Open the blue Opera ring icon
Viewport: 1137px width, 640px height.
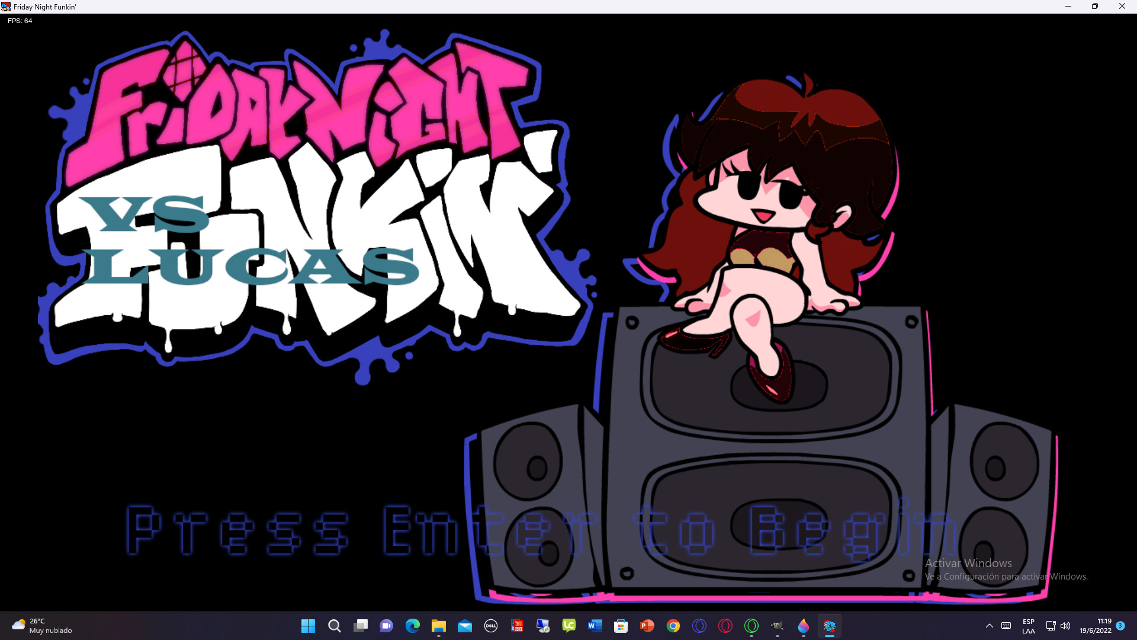tap(699, 626)
